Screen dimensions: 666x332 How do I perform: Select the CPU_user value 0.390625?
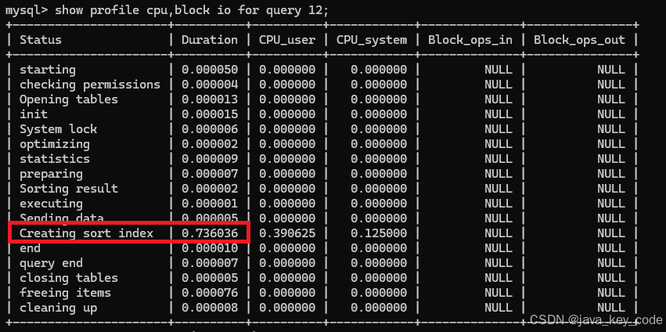pos(286,233)
